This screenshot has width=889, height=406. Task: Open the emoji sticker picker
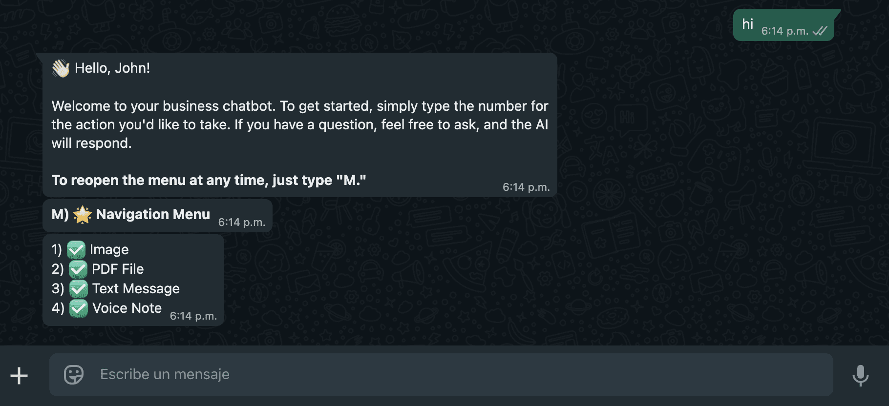(74, 375)
